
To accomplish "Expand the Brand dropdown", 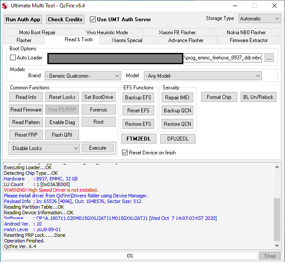I will point(83,75).
